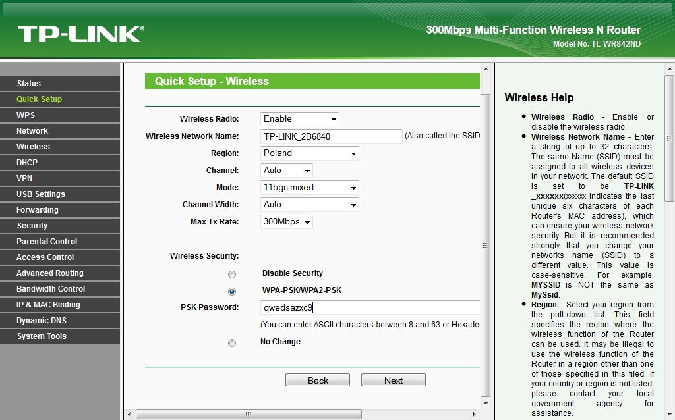Open IP & MAC Binding page
Image resolution: width=675 pixels, height=420 pixels.
tap(60, 305)
